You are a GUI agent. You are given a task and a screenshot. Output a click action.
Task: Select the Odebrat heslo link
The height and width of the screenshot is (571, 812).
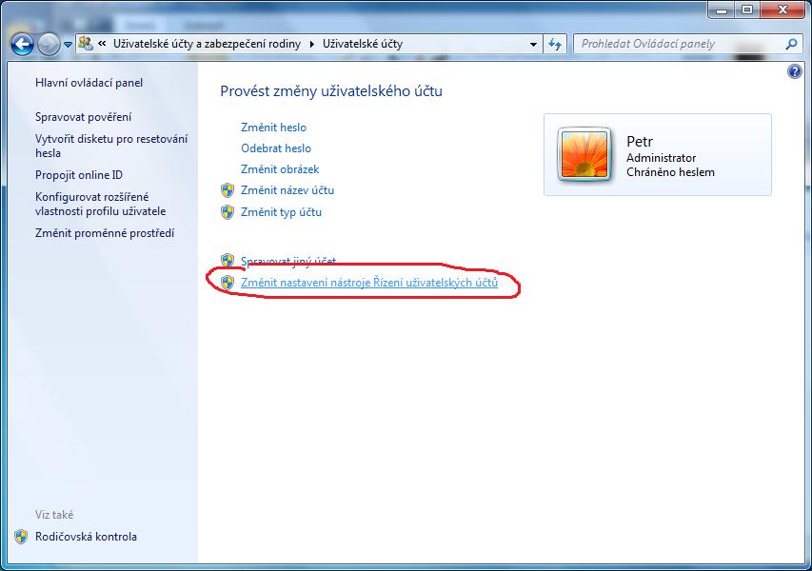pos(276,148)
